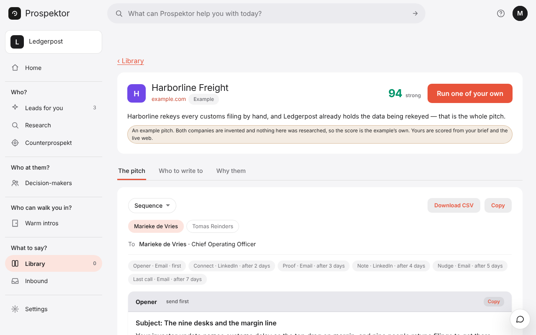Viewport: 536px width, 335px height.
Task: Open the user avatar M menu
Action: point(520,13)
